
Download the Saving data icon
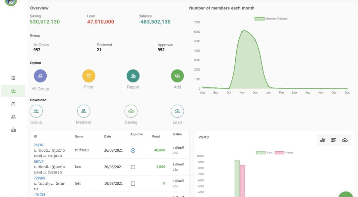pyautogui.click(x=131, y=111)
